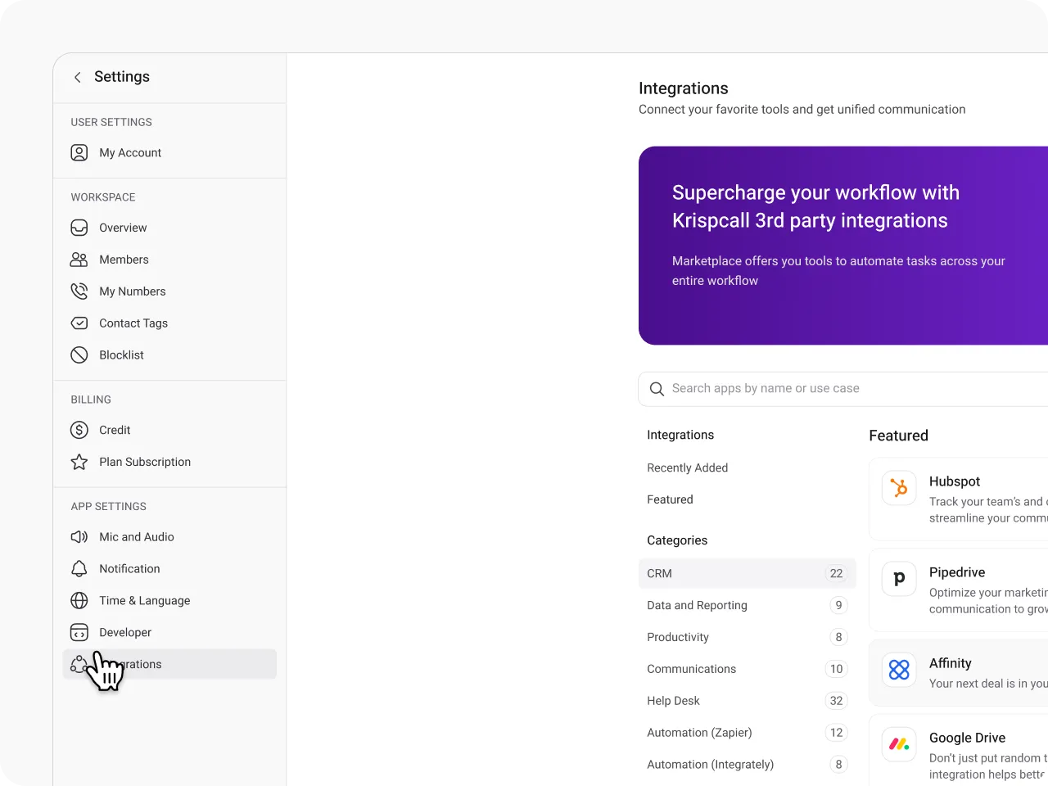The height and width of the screenshot is (786, 1048).
Task: Click the Help Desk count badge 32
Action: click(x=836, y=701)
